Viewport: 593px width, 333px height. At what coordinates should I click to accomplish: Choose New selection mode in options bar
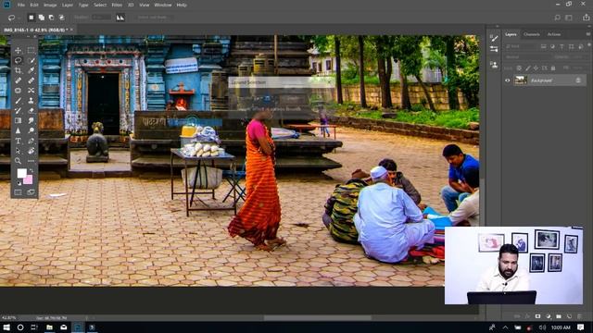32,18
